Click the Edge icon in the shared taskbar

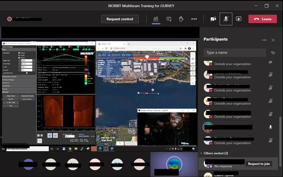click(100, 149)
